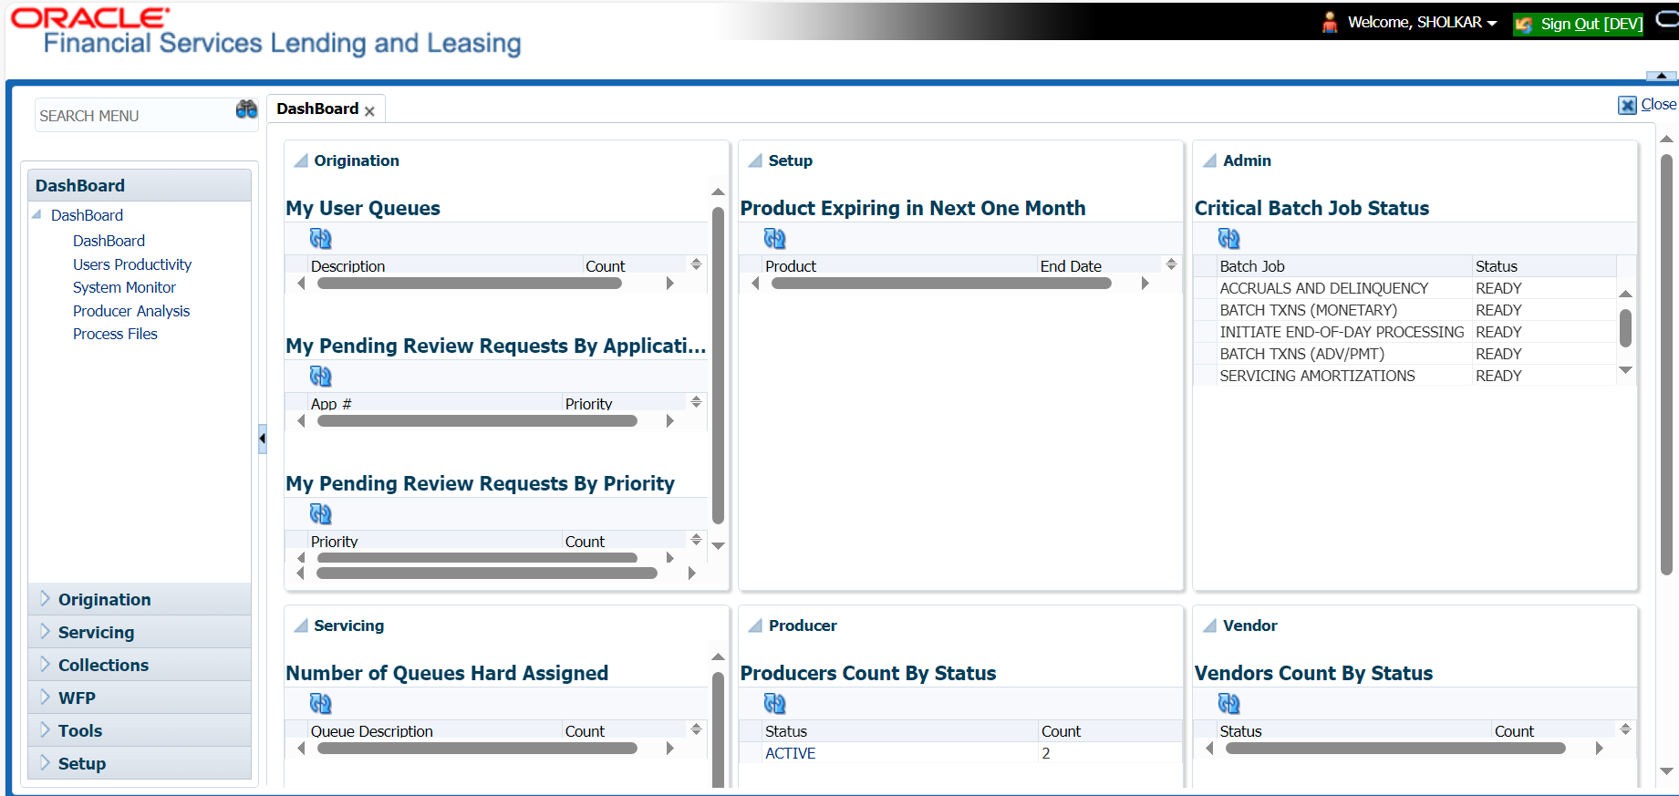This screenshot has width=1679, height=796.
Task: Click the sort arrows on Vendors table
Action: coord(1625,729)
